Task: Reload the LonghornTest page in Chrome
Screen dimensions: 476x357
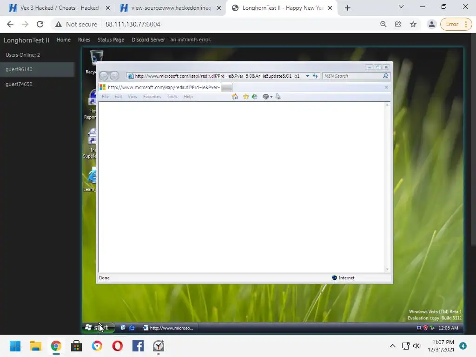Action: [40, 24]
